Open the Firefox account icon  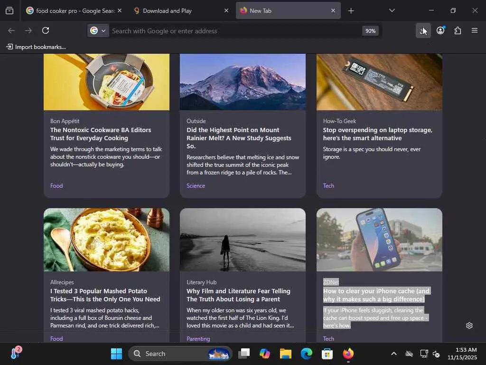440,30
